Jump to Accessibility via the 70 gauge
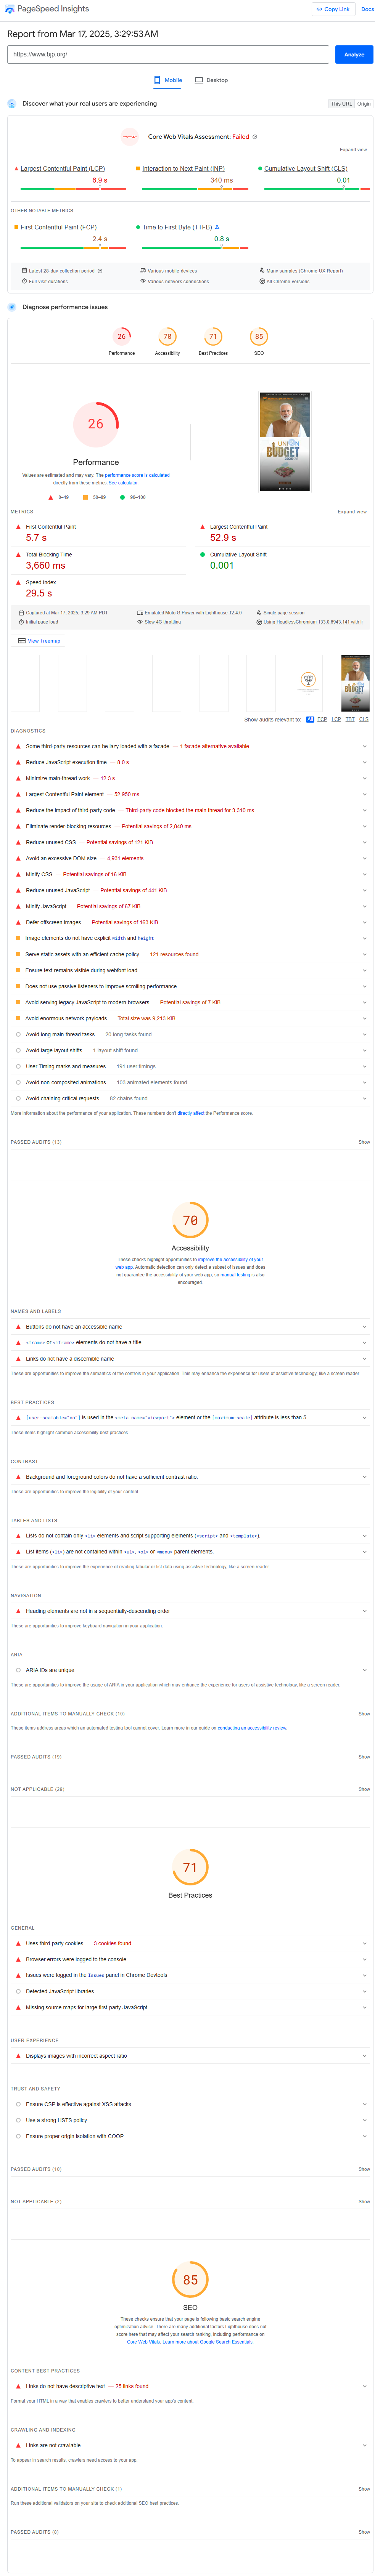Screen dimensions: 375x2576 click(x=167, y=337)
